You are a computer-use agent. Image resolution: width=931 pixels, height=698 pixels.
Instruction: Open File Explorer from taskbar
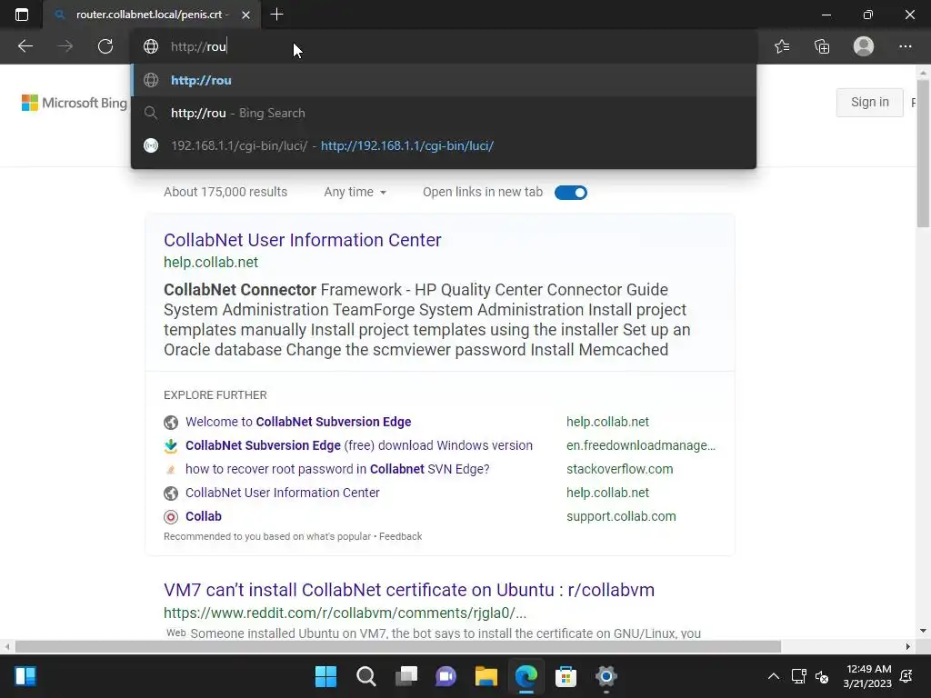486,676
